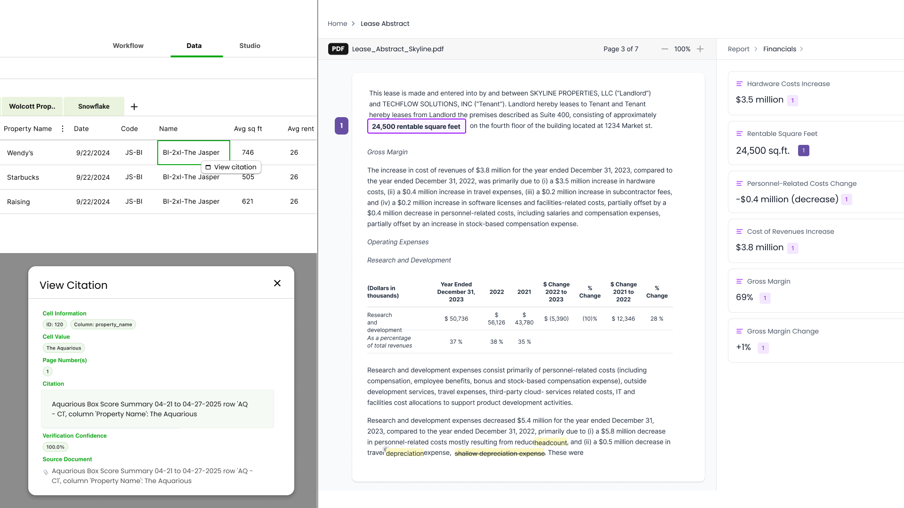Open Property Name column options menu
Viewport: 904px width, 508px height.
click(63, 129)
